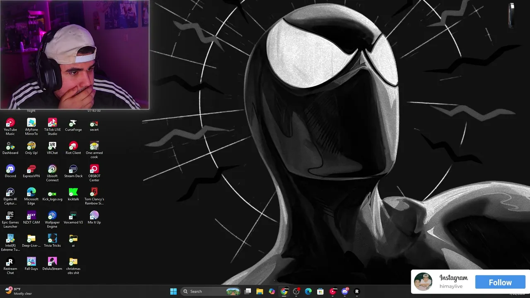Viewport: 530px width, 298px height.
Task: Select the Voicemod V3 desktop icon
Action: pyautogui.click(x=73, y=218)
